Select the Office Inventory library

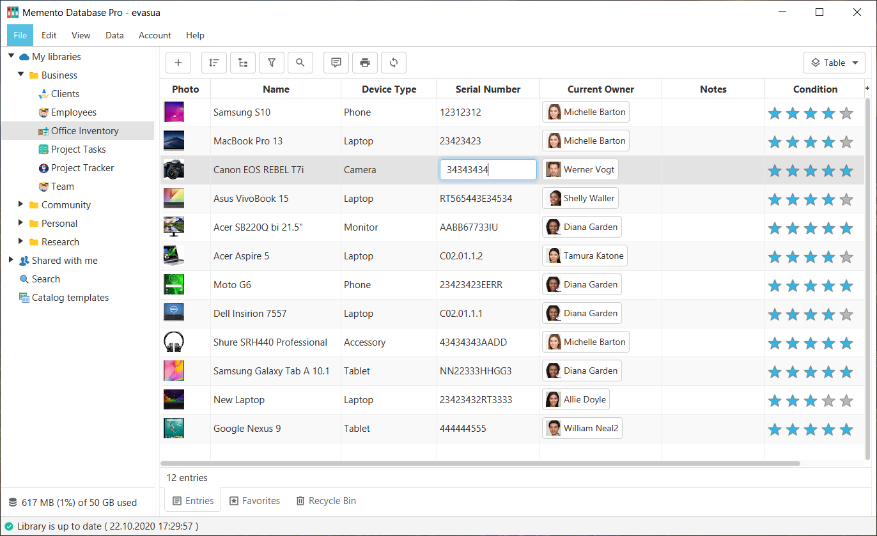click(x=78, y=131)
